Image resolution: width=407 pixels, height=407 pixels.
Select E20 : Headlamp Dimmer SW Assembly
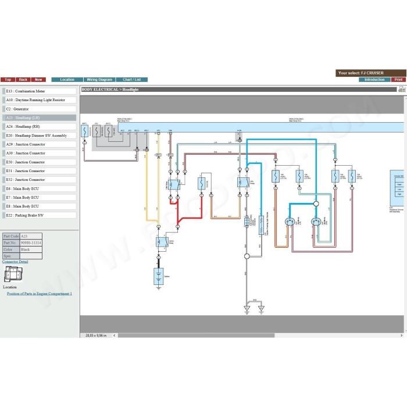point(39,135)
